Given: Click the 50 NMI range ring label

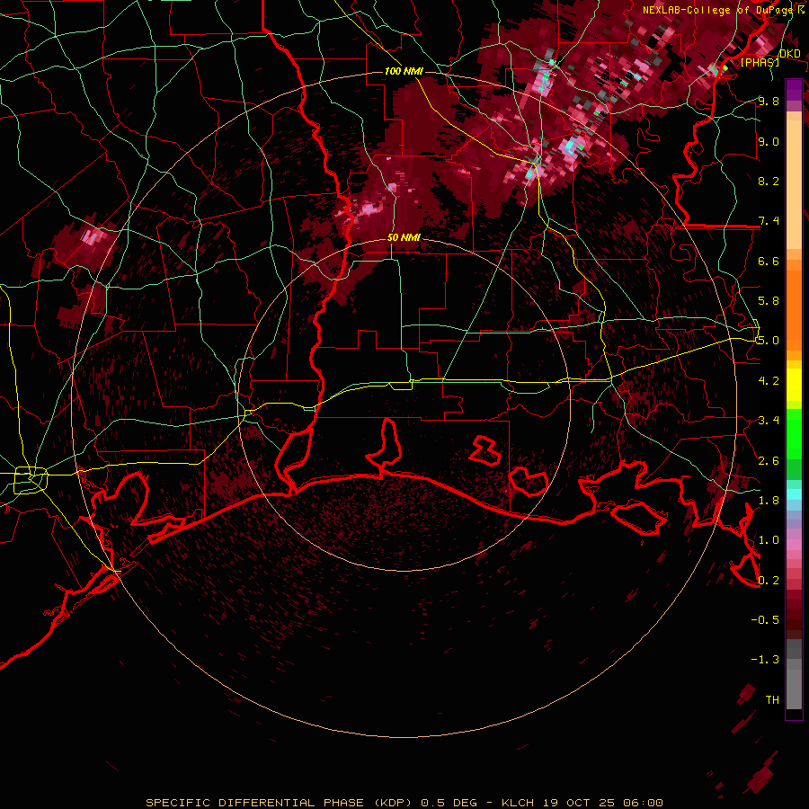Looking at the screenshot, I should pyautogui.click(x=404, y=237).
